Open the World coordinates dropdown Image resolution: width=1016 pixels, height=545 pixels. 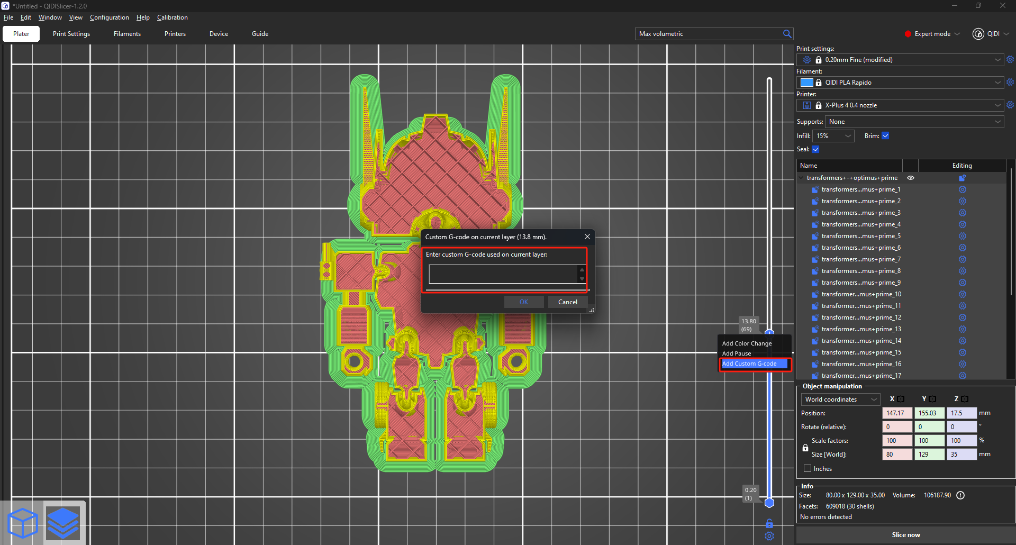click(x=840, y=399)
